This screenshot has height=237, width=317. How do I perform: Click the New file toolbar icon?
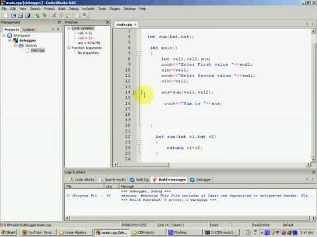pos(6,15)
